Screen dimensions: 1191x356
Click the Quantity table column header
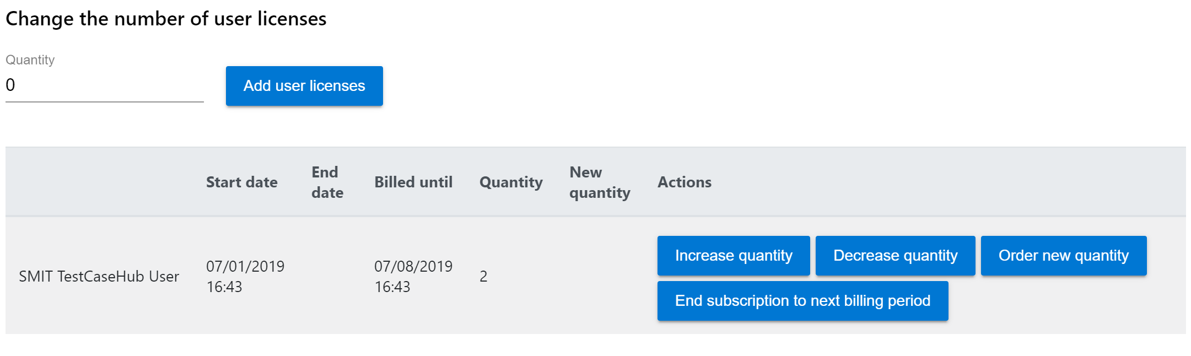[511, 182]
